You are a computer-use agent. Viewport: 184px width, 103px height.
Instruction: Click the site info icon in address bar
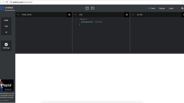point(11,2)
